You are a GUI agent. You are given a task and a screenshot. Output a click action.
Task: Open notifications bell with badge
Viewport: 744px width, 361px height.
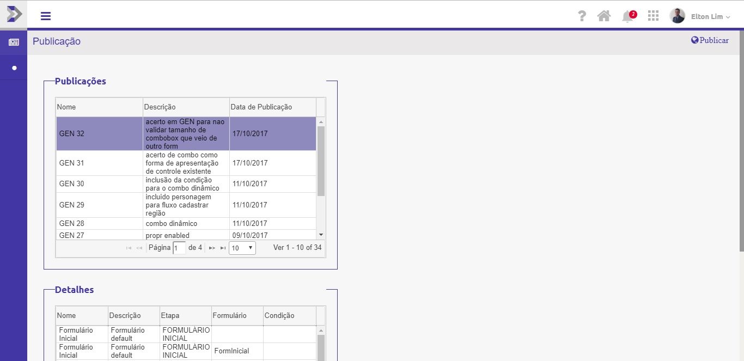pyautogui.click(x=627, y=16)
